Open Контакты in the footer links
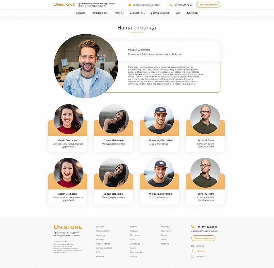 [x=101, y=257]
